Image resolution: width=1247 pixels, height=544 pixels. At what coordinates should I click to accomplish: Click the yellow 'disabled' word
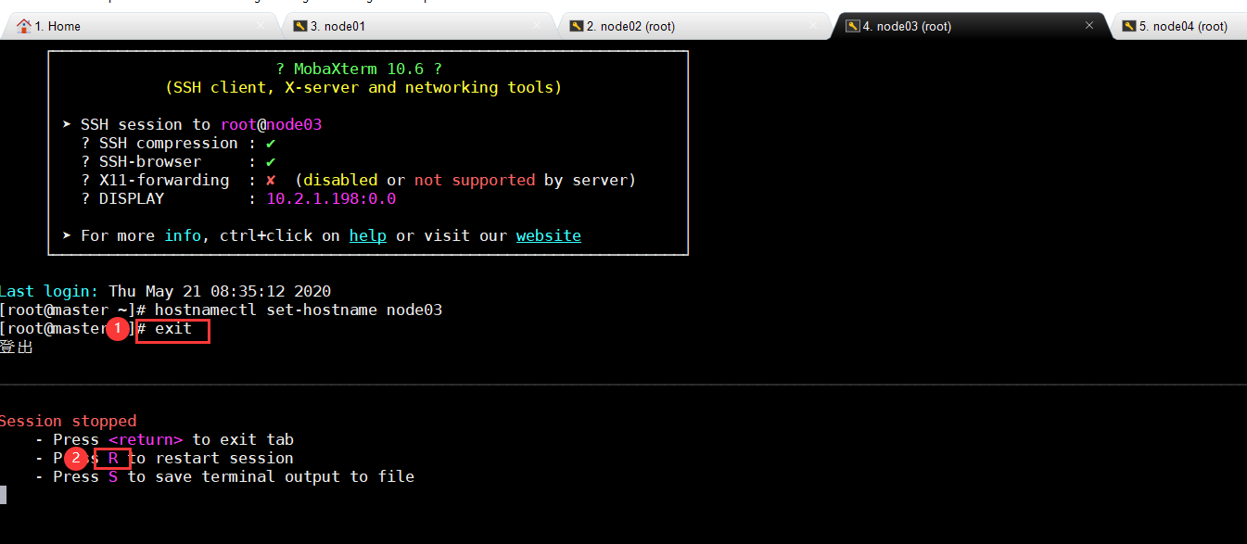click(340, 180)
